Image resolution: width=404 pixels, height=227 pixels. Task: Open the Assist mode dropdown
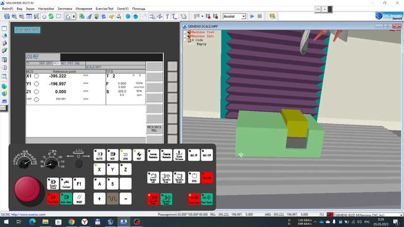coord(244,16)
